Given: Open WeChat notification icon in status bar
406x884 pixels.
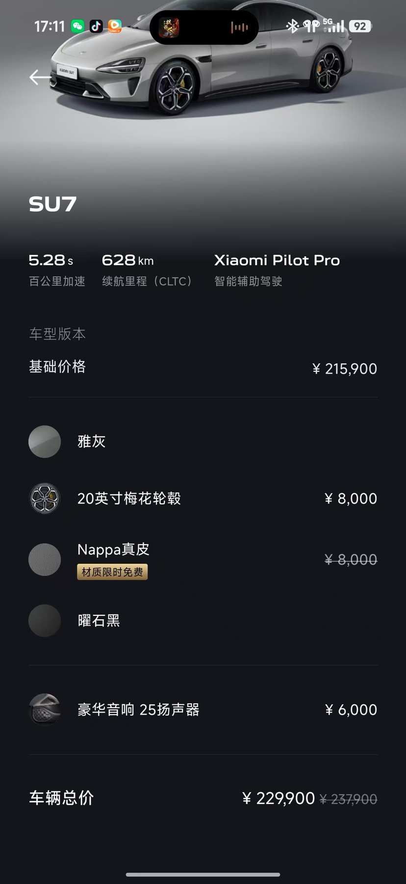Looking at the screenshot, I should pos(77,26).
